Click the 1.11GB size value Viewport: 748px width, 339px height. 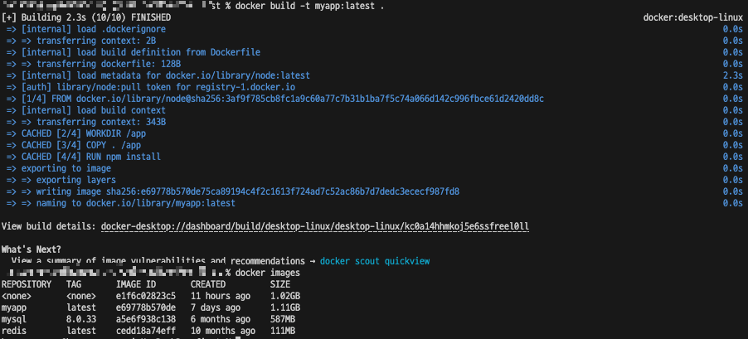coord(285,308)
